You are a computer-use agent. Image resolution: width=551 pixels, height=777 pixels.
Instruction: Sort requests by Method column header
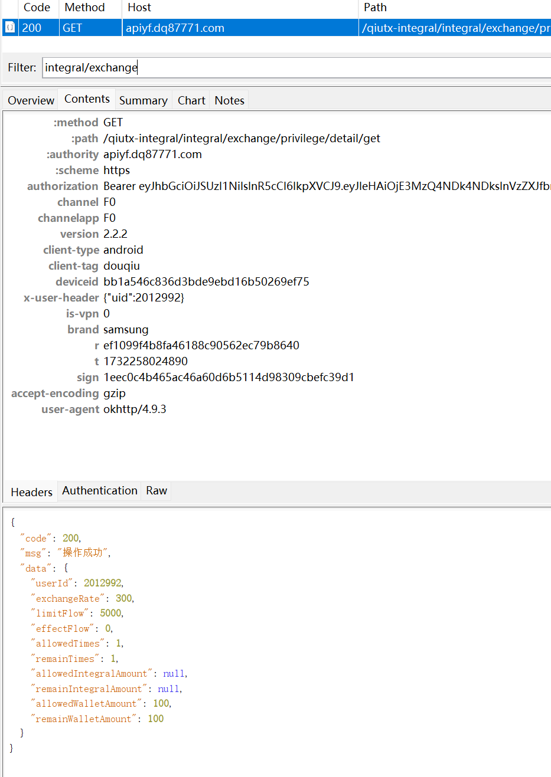point(84,8)
